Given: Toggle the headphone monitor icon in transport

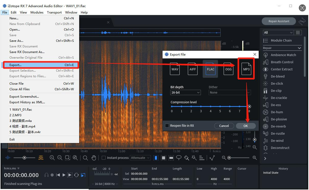Looking at the screenshot, I should [x=46, y=175].
